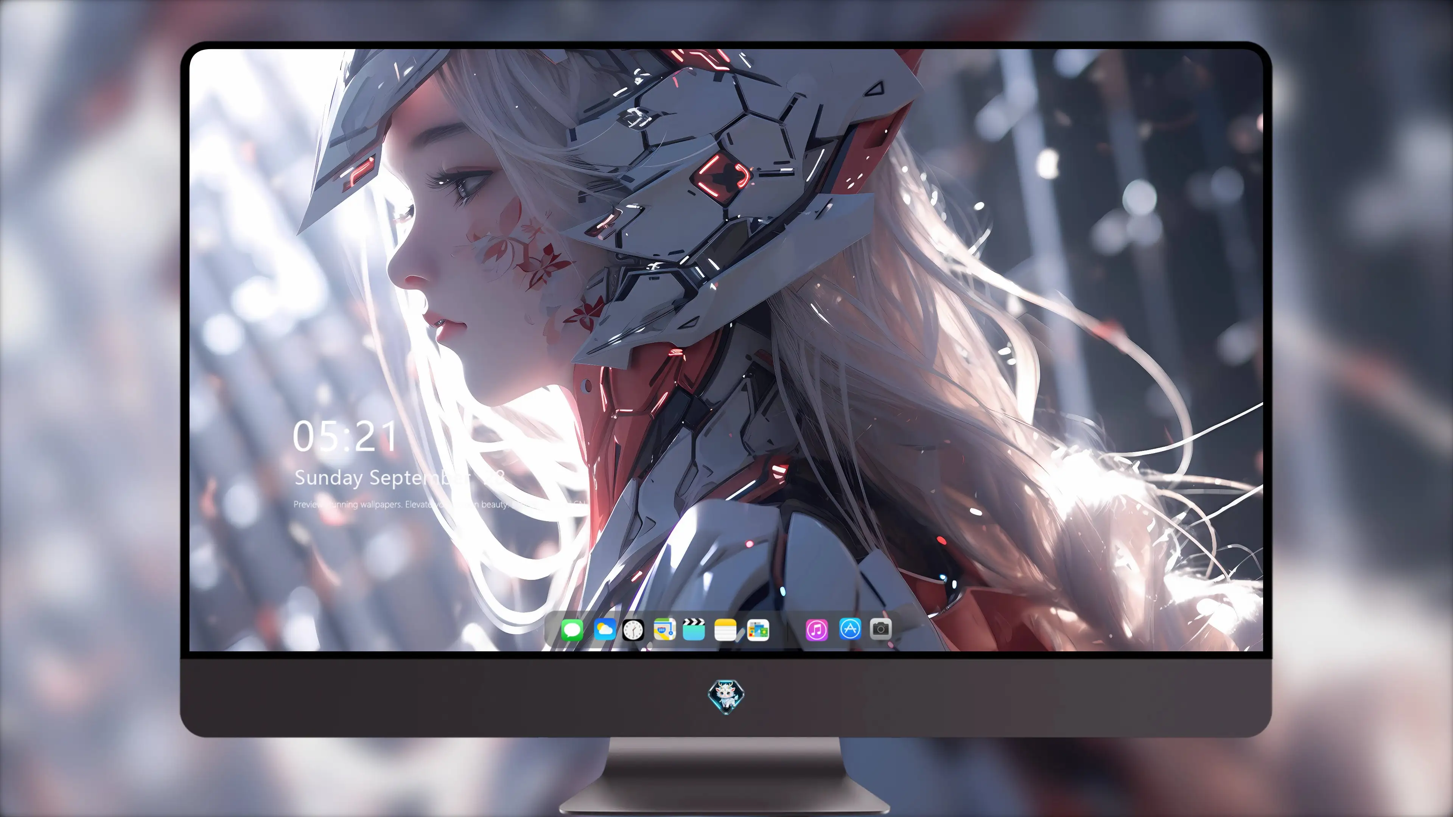Open the Camera app in the dock
1453x817 pixels.
point(881,629)
